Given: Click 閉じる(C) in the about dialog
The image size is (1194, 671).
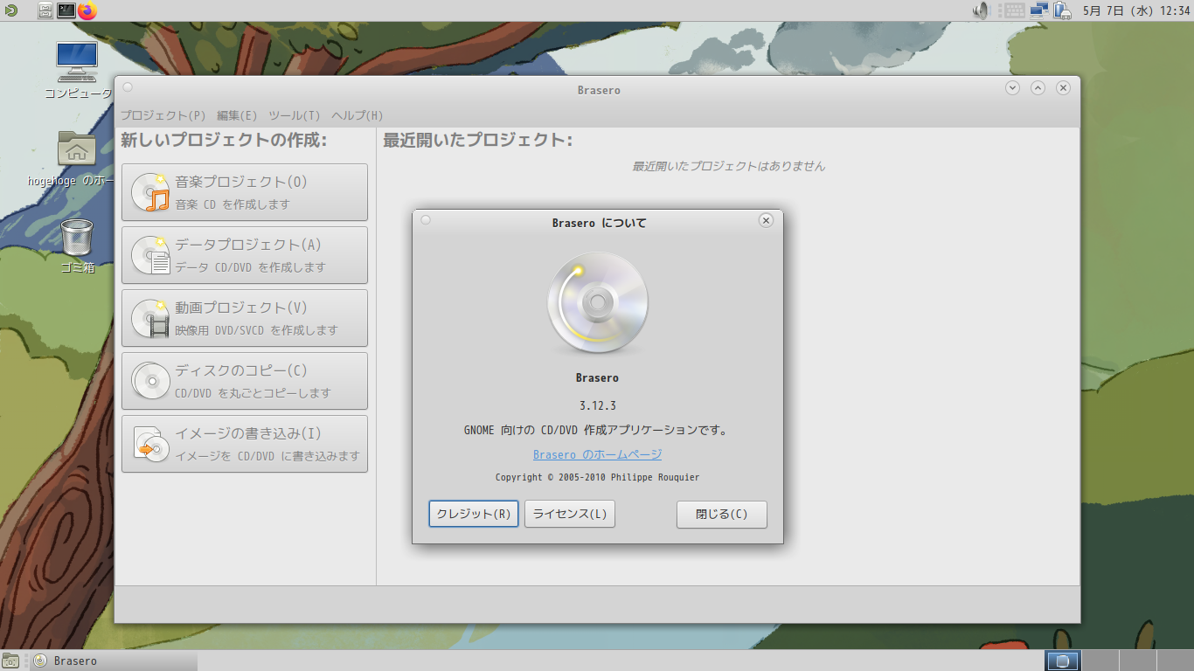Looking at the screenshot, I should (722, 515).
